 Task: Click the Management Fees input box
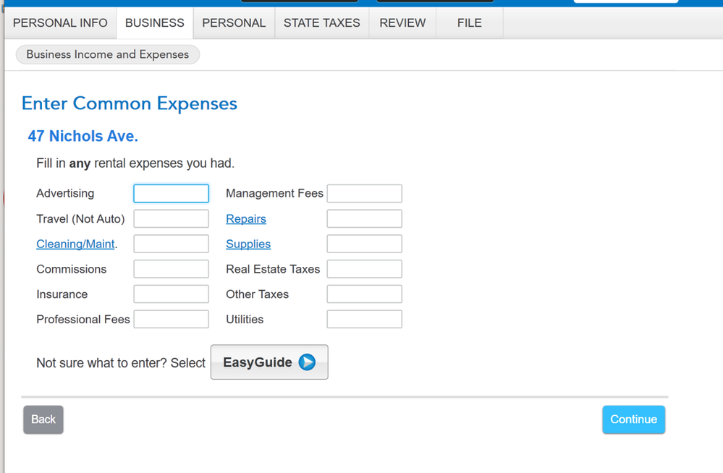click(x=364, y=194)
